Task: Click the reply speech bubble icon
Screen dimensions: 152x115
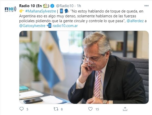Action: (21, 109)
